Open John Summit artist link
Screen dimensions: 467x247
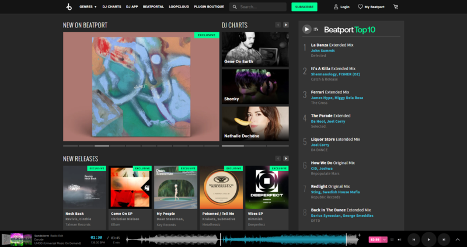click(x=323, y=51)
